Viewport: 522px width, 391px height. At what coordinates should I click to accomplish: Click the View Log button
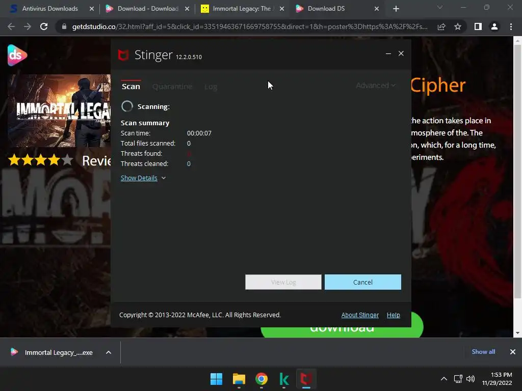pyautogui.click(x=283, y=282)
